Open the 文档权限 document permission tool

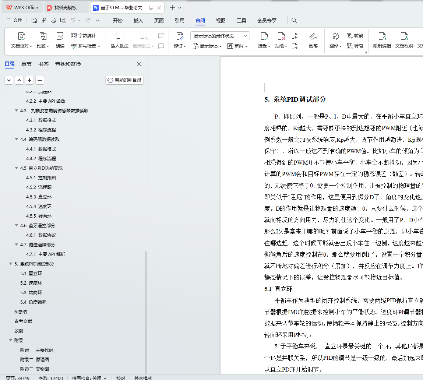(404, 40)
